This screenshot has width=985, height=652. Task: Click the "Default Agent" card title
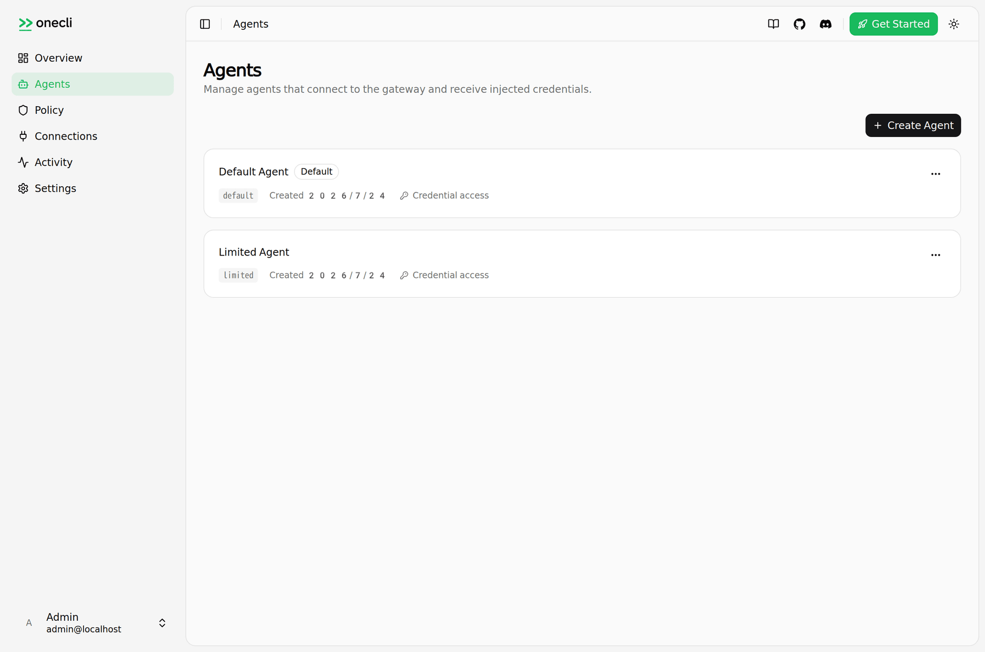(253, 172)
